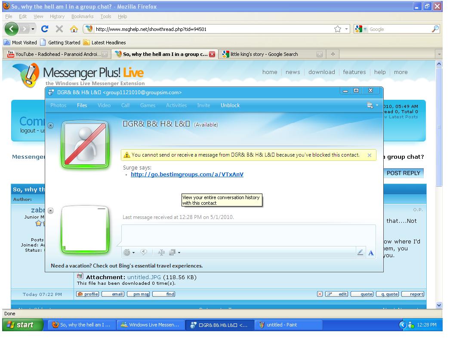Toggle bookmark star for this page
Screen dimensions: 459x357
(338, 29)
